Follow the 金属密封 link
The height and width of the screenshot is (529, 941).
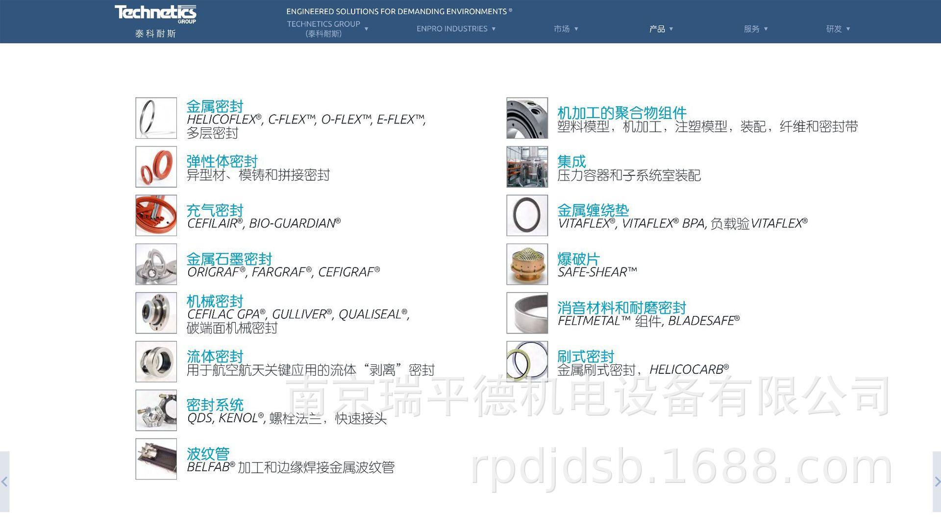point(215,106)
